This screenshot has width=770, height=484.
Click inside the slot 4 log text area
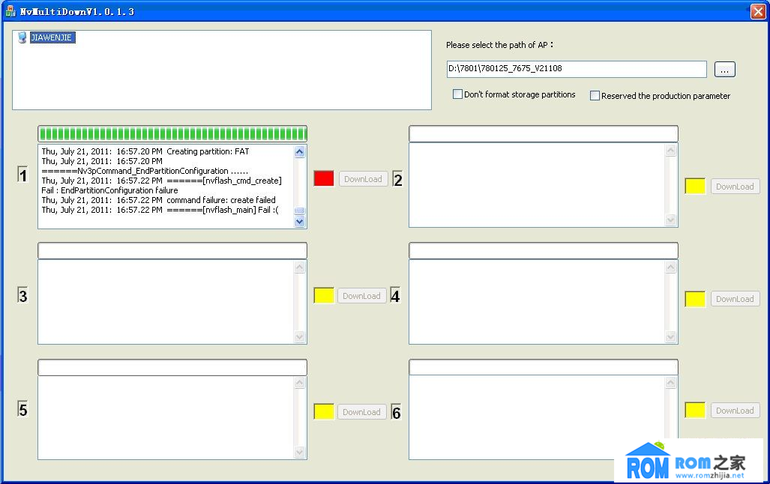coord(537,301)
